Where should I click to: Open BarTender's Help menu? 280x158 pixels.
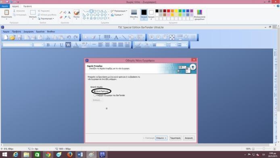(51, 31)
